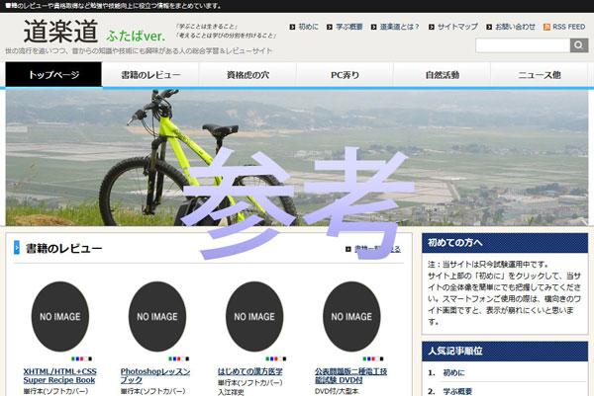The height and width of the screenshot is (396, 594).
Task: Click 初めに in the 人気記事順位 list
Action: click(x=453, y=373)
